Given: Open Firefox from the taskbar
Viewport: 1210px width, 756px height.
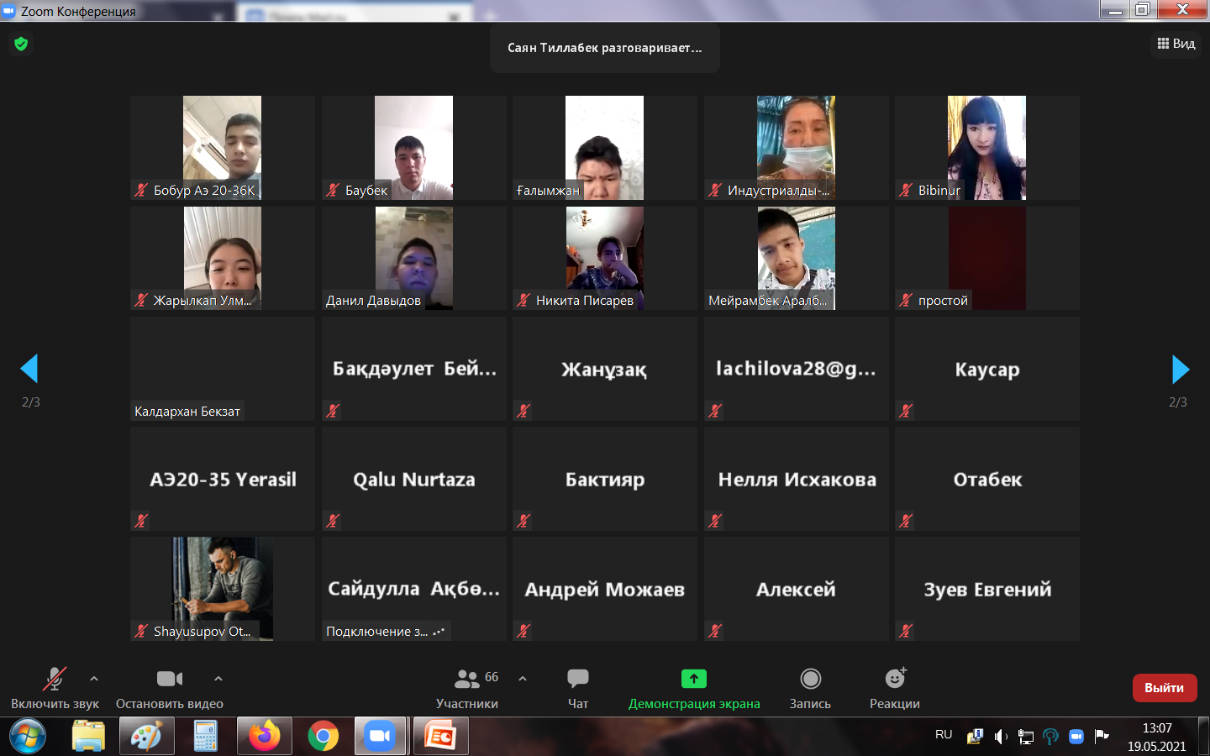Looking at the screenshot, I should [264, 737].
